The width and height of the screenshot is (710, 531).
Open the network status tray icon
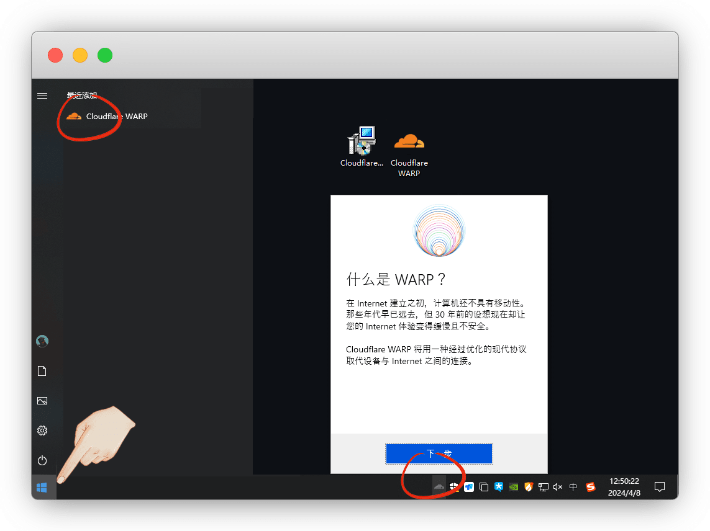coord(544,487)
